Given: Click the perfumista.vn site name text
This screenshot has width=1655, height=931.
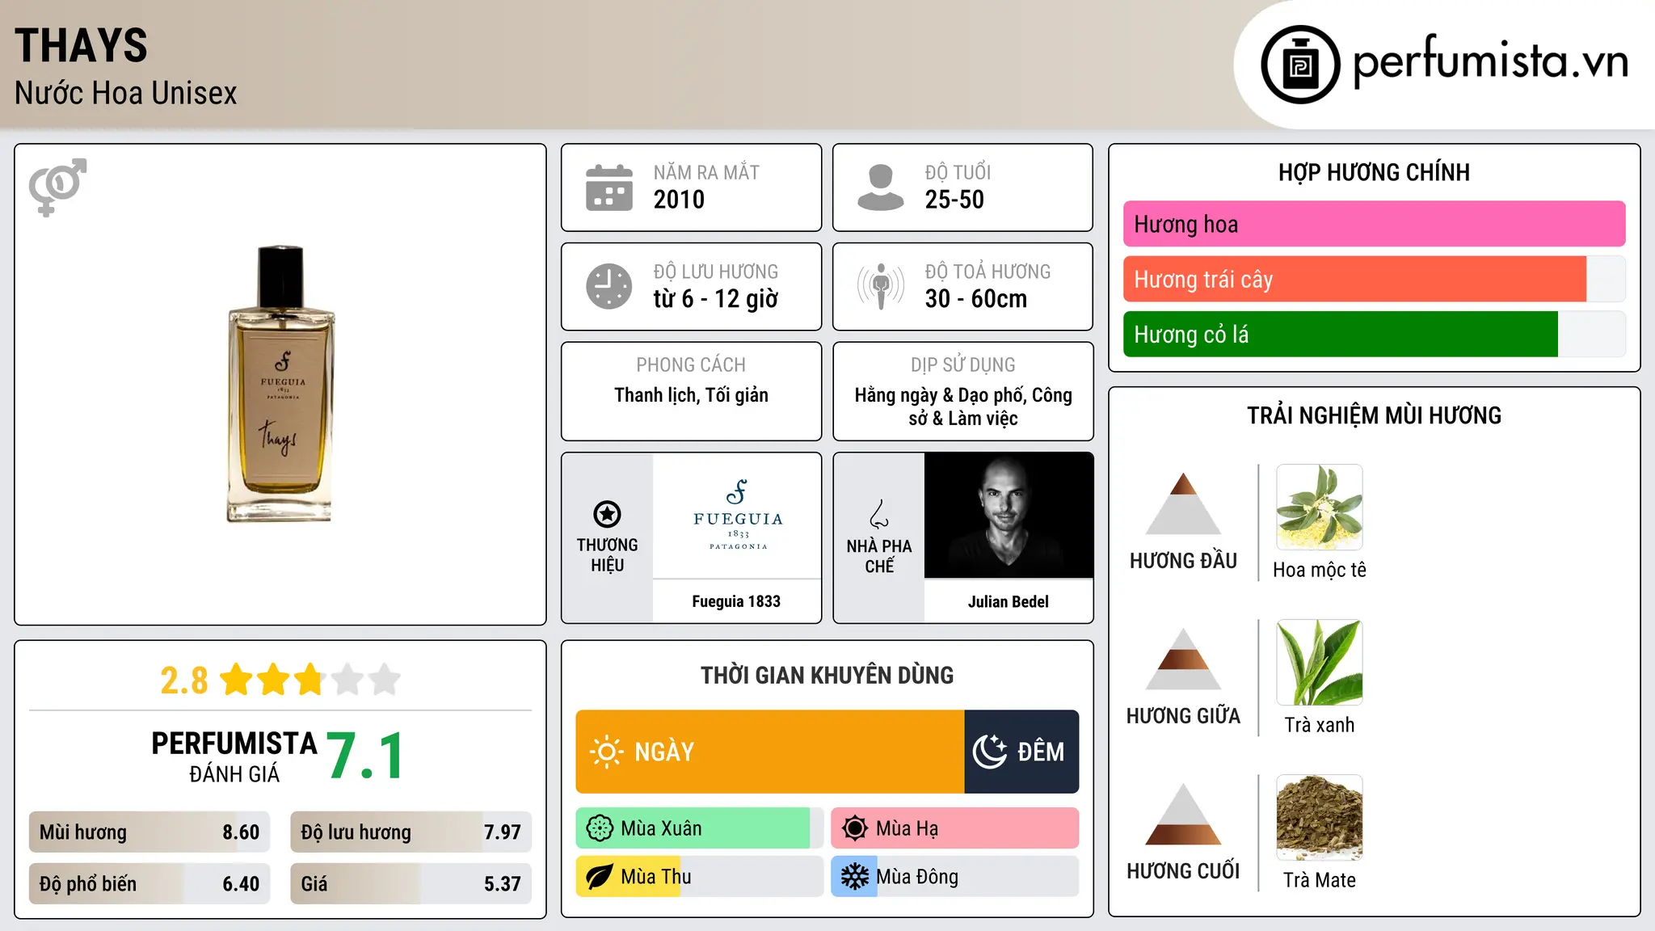Looking at the screenshot, I should pyautogui.click(x=1491, y=61).
